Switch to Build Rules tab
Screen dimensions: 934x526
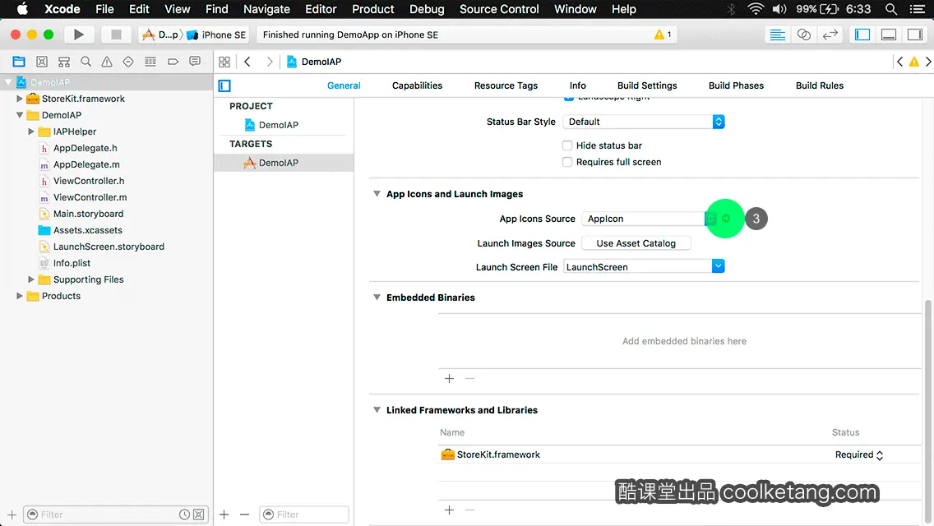pyautogui.click(x=819, y=85)
